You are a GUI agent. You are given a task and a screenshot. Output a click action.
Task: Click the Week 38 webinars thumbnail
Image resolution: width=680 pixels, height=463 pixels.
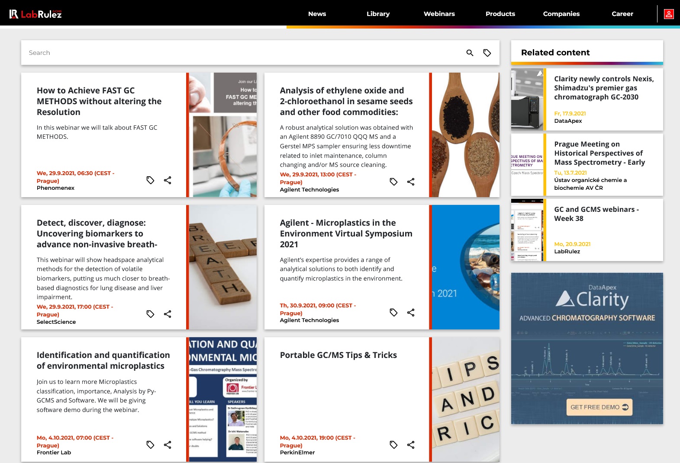[x=527, y=230]
